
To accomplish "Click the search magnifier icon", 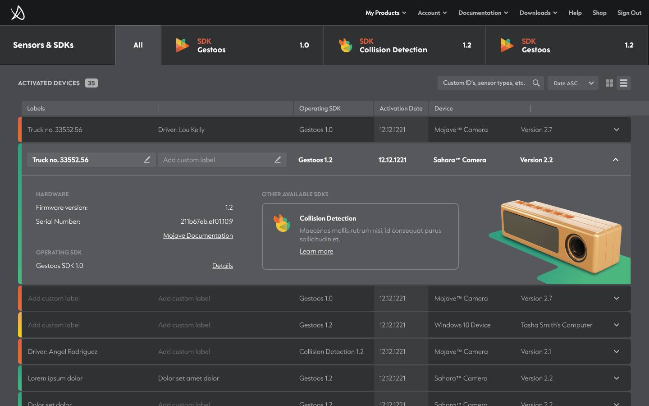I will tap(536, 83).
